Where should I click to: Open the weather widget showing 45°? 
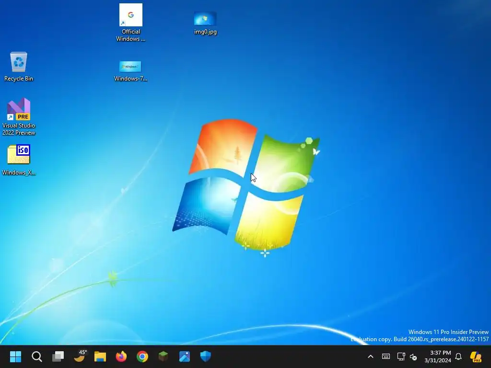point(80,356)
